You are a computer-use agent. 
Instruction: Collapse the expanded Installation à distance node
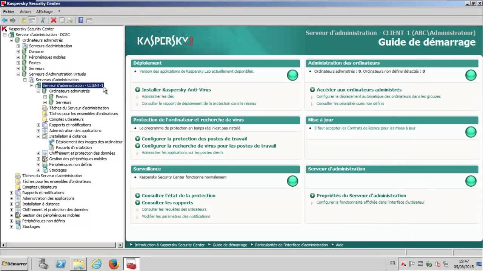(x=38, y=136)
